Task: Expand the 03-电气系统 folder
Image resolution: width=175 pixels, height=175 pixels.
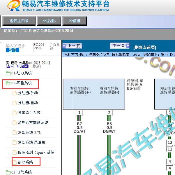Action: coord(22,172)
